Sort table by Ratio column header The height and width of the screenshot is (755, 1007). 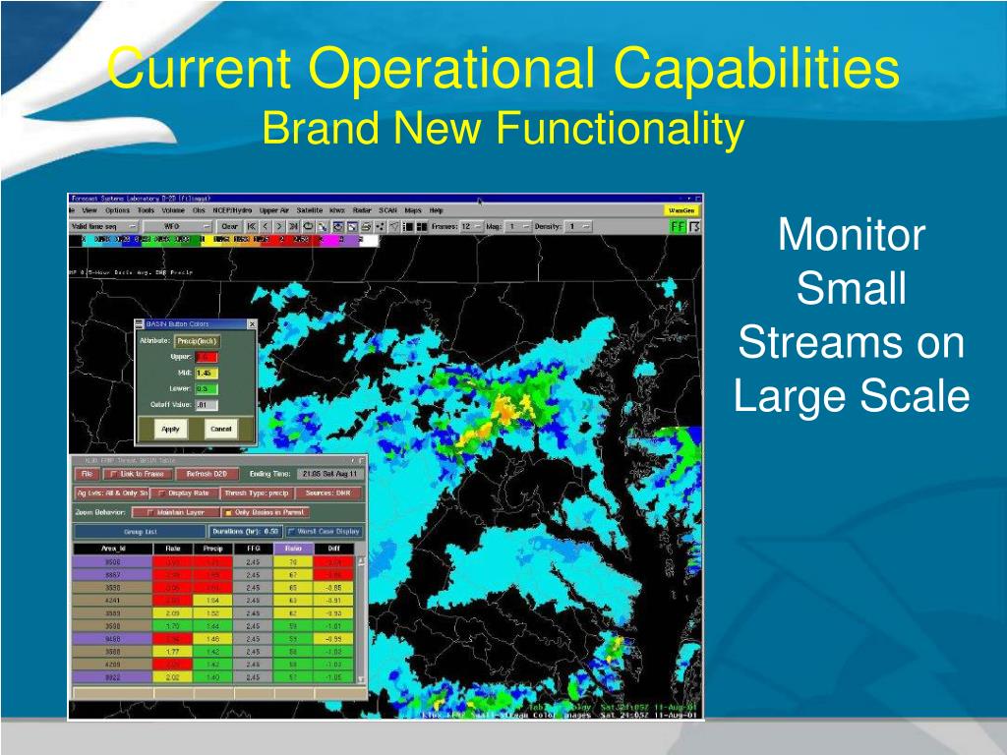[293, 549]
